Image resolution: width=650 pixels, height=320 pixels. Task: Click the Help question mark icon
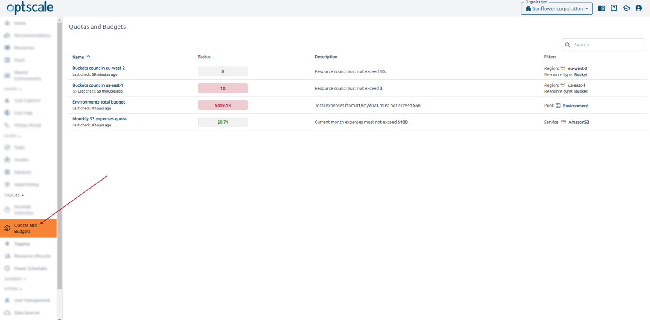coord(614,8)
